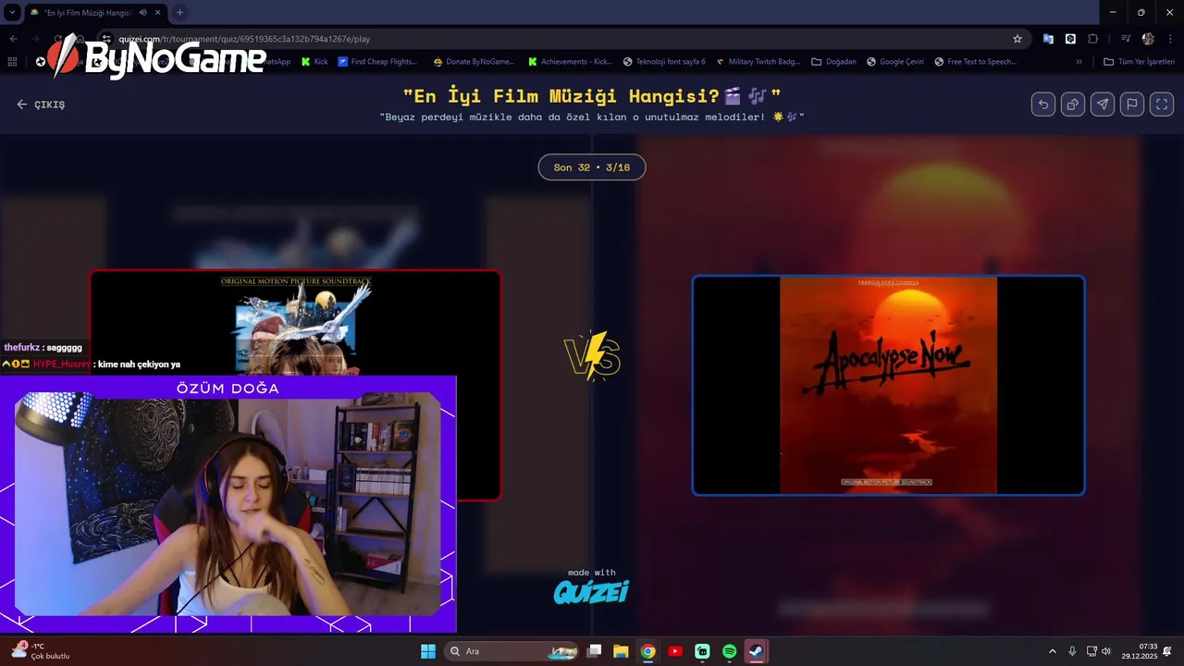Image resolution: width=1184 pixels, height=666 pixels.
Task: Open the Military Twitch Badg... bookmark
Action: click(x=758, y=62)
